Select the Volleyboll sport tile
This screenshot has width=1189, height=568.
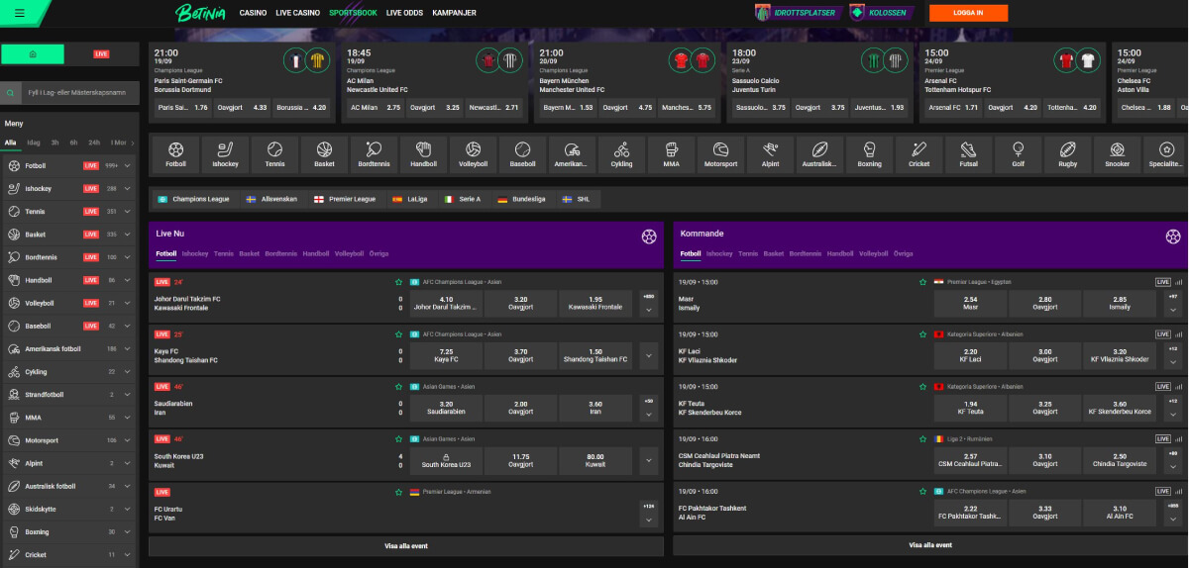point(473,153)
